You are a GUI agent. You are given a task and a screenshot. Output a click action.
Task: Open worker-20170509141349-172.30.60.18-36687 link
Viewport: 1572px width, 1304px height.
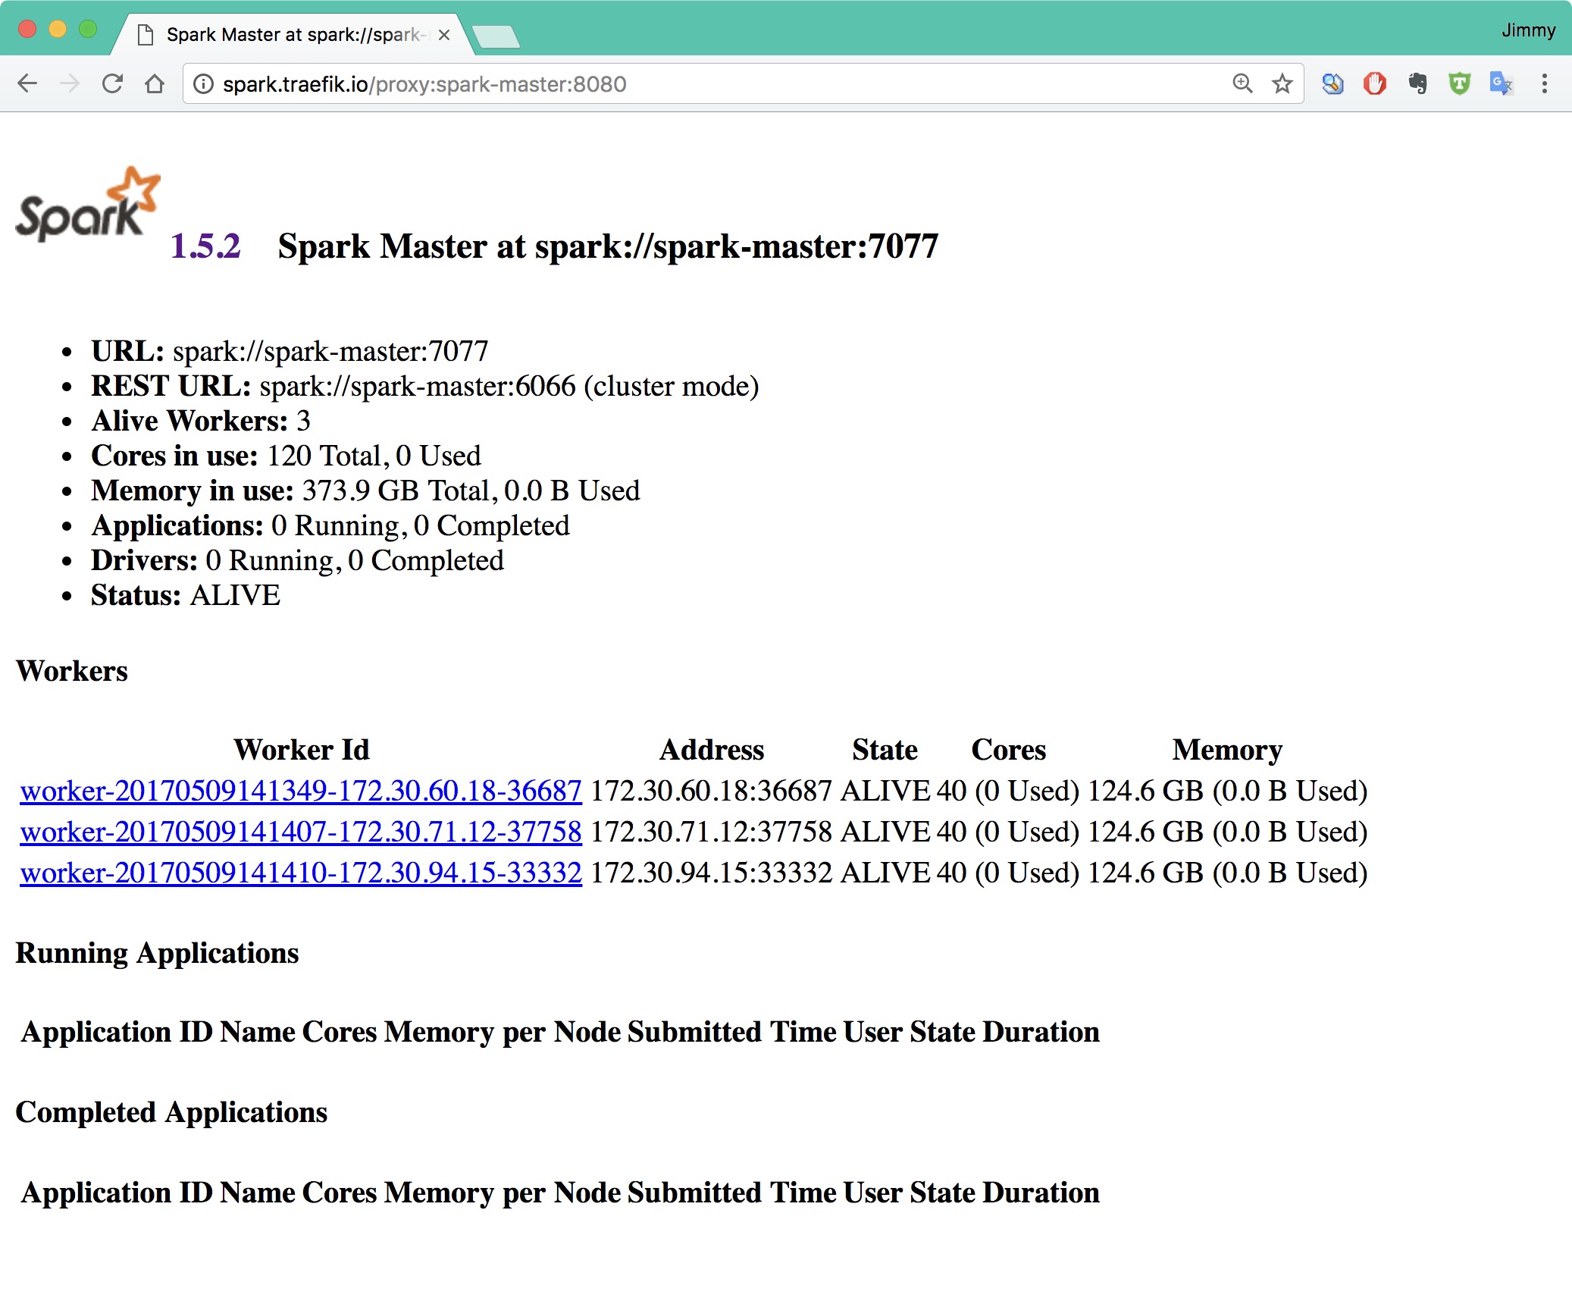pyautogui.click(x=299, y=789)
